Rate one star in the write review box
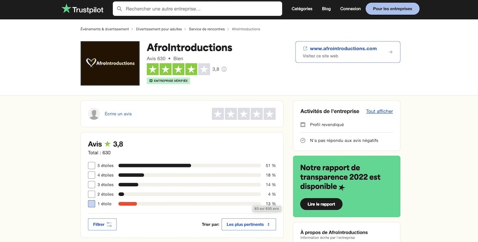 [218, 114]
